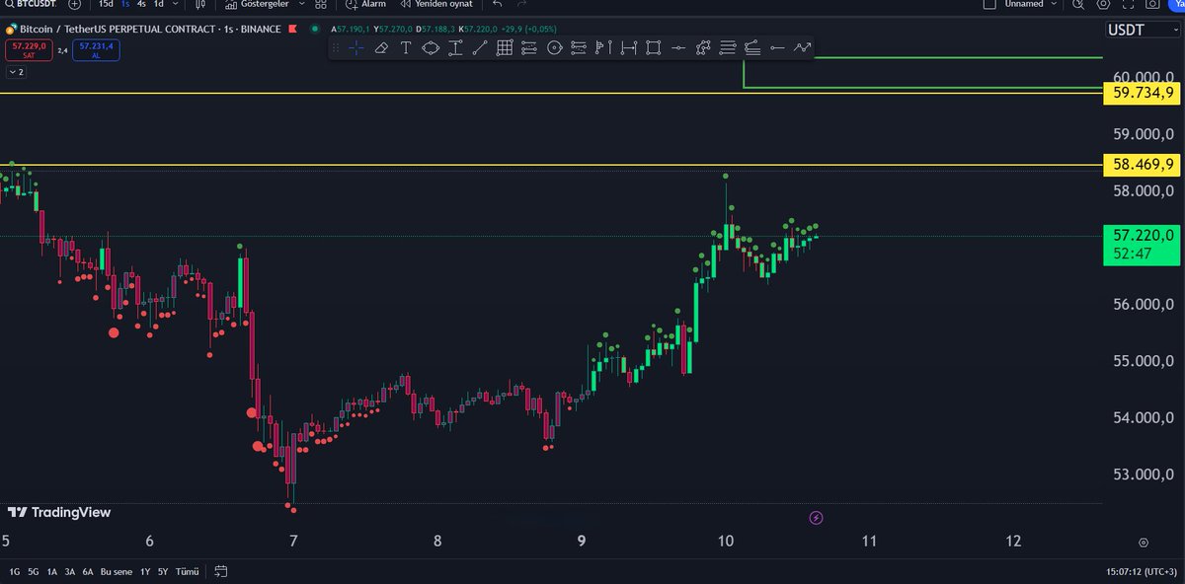Select the eraser tool in the drawing toolbar
1185x584 pixels.
(381, 47)
